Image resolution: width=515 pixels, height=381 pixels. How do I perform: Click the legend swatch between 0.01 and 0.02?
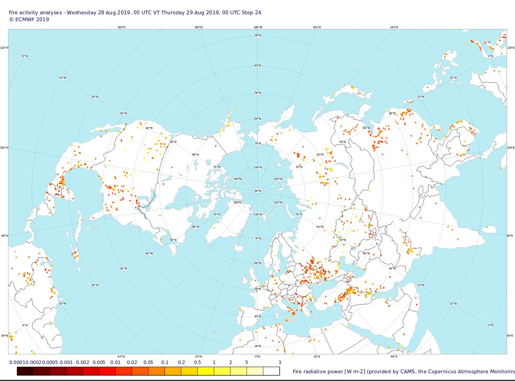(123, 371)
